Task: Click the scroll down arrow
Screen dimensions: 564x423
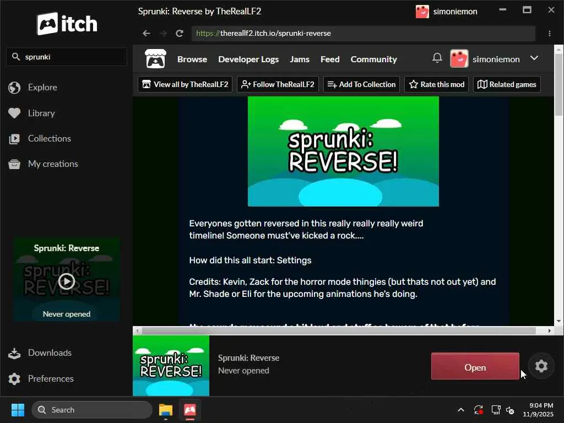Action: [x=558, y=321]
